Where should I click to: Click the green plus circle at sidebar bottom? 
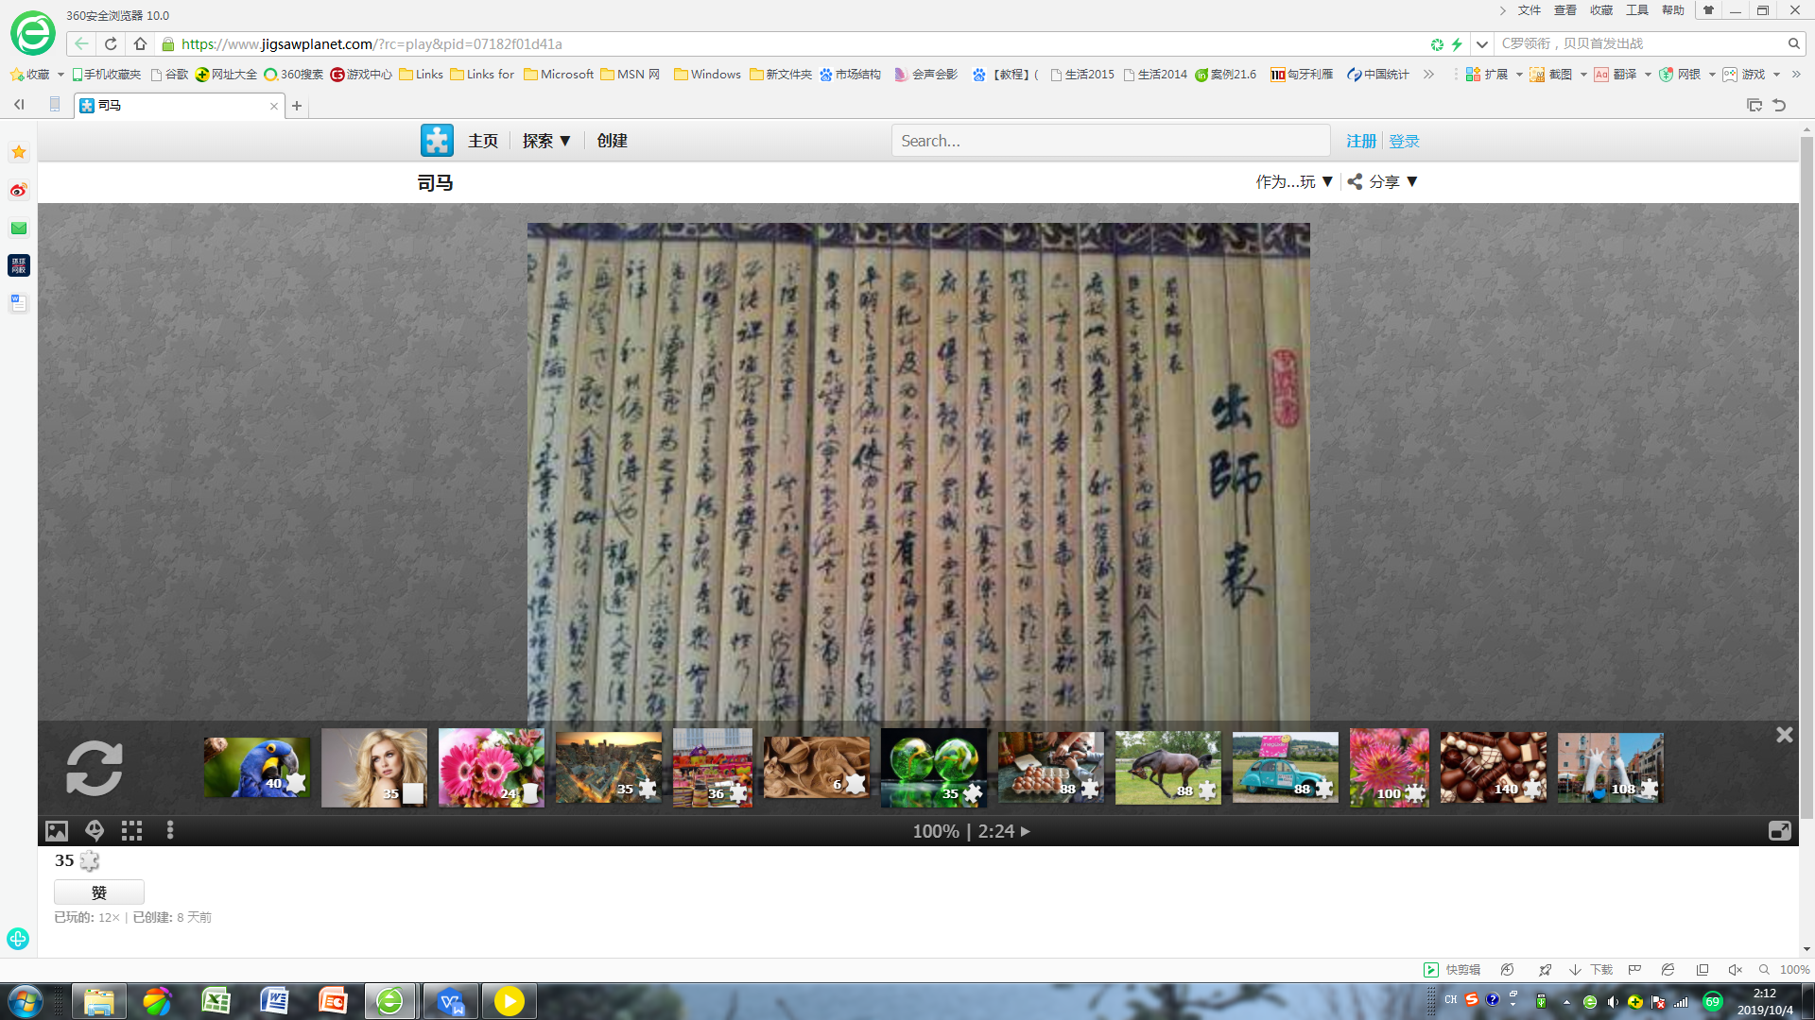[x=18, y=939]
